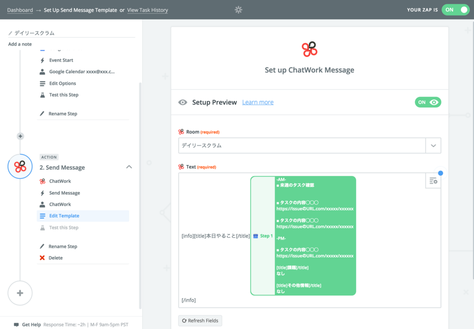
Task: Click the person icon beside Google Calendar
Action: [42, 72]
